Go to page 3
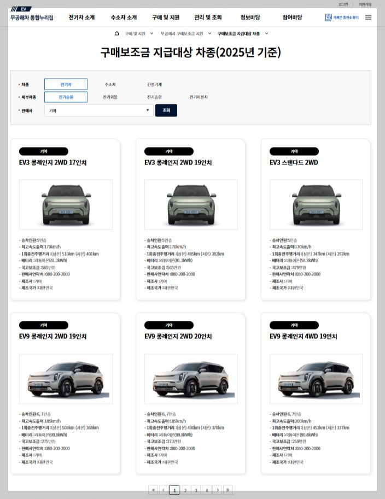 [x=196, y=490]
